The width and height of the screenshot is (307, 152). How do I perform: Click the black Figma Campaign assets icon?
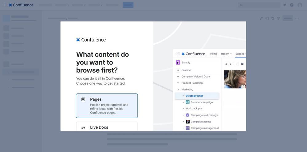[x=187, y=122]
